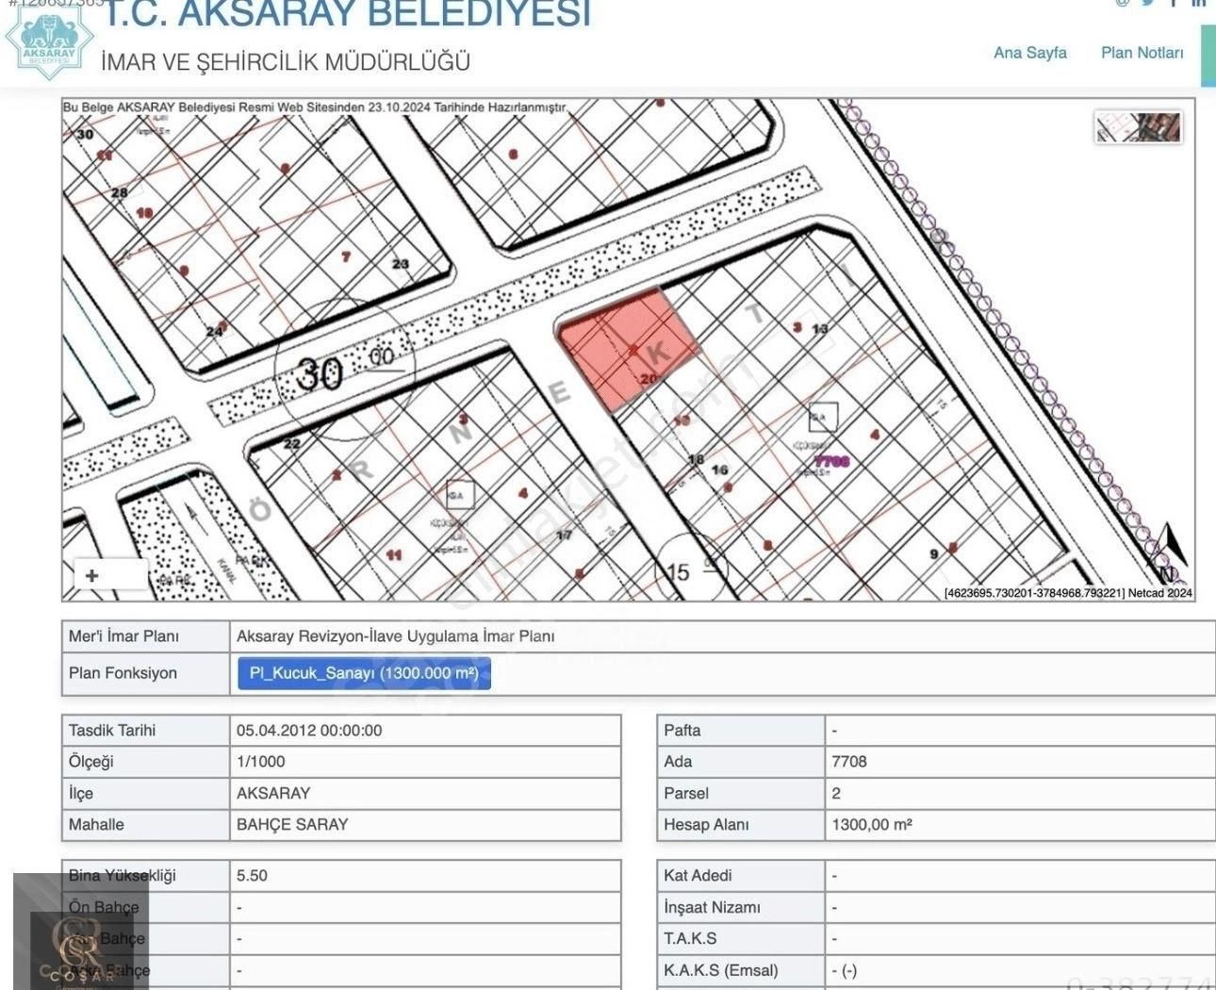
Task: Click the Kat Adedi label
Action: coord(698,875)
